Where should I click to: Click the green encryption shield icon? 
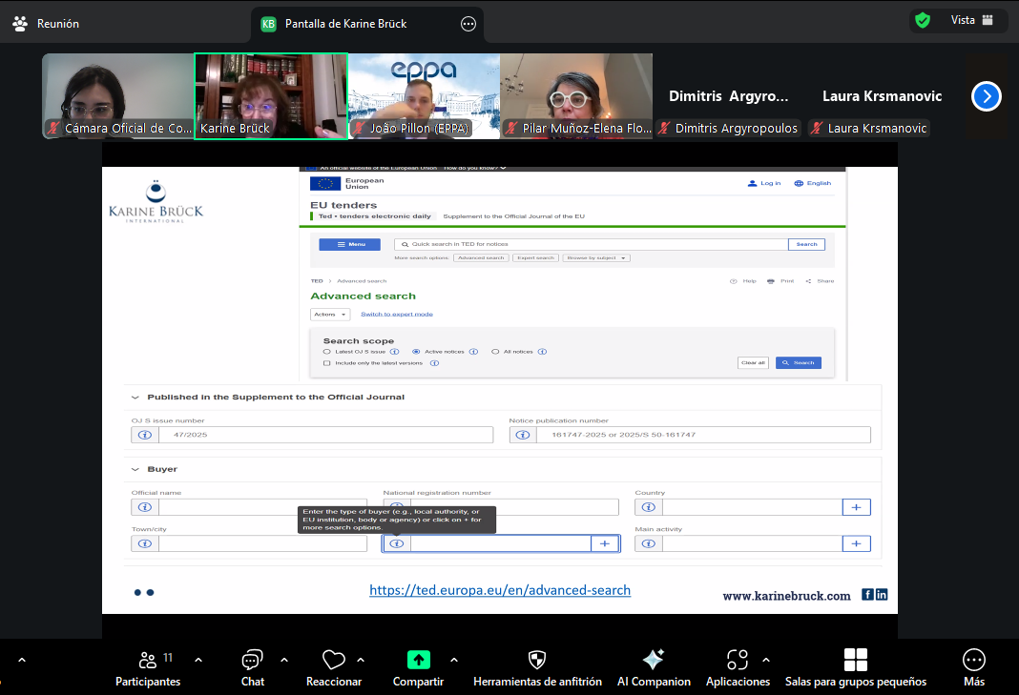[x=922, y=20]
